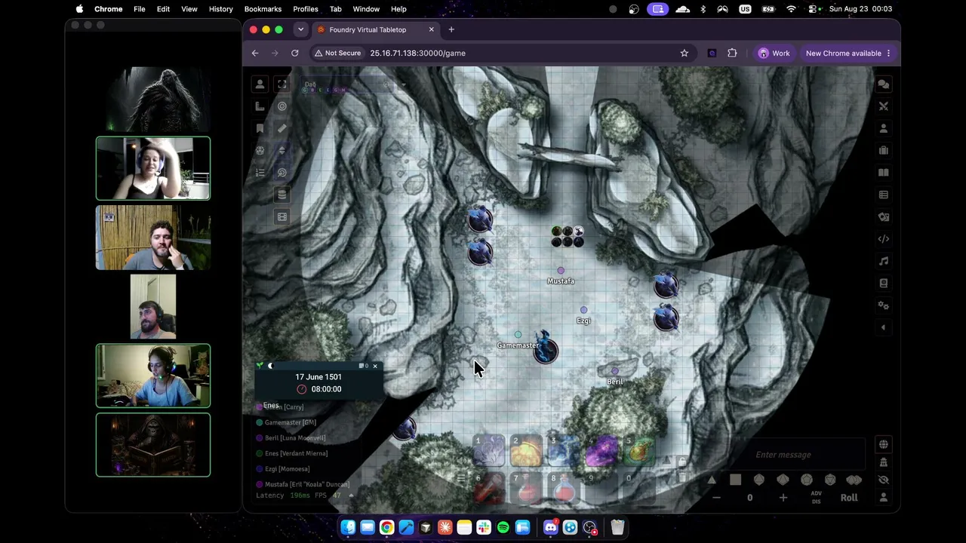Reload the Foundry page
Image resolution: width=966 pixels, height=543 pixels.
[295, 54]
